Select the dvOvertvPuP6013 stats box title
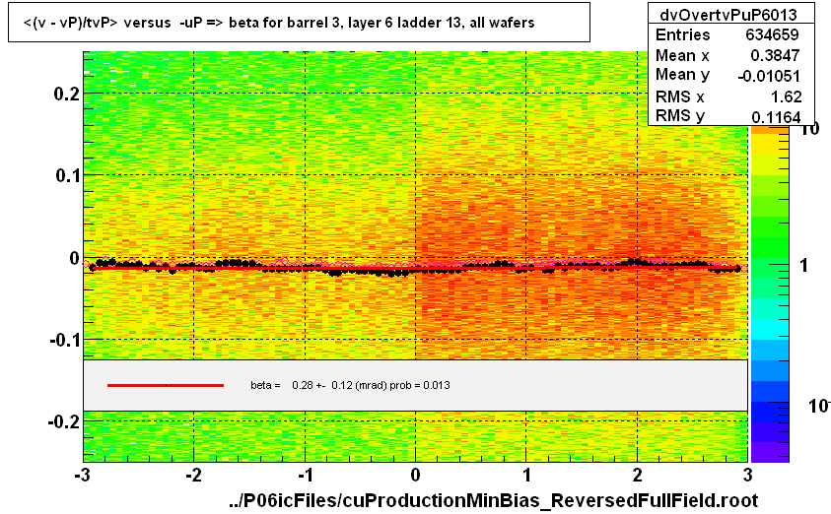This screenshot has width=831, height=514. [728, 15]
